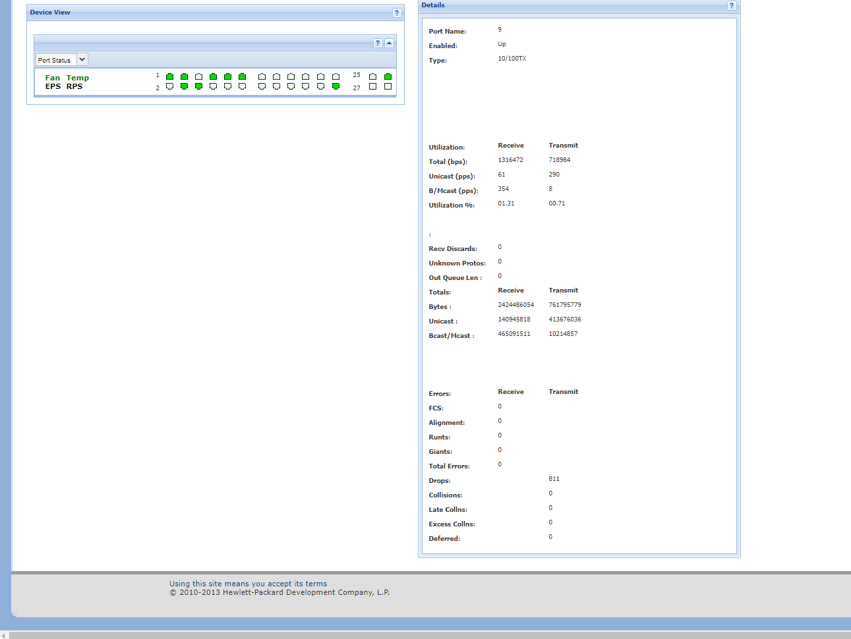The image size is (851, 639).
Task: Select port 16 icon in device view
Action: point(276,86)
